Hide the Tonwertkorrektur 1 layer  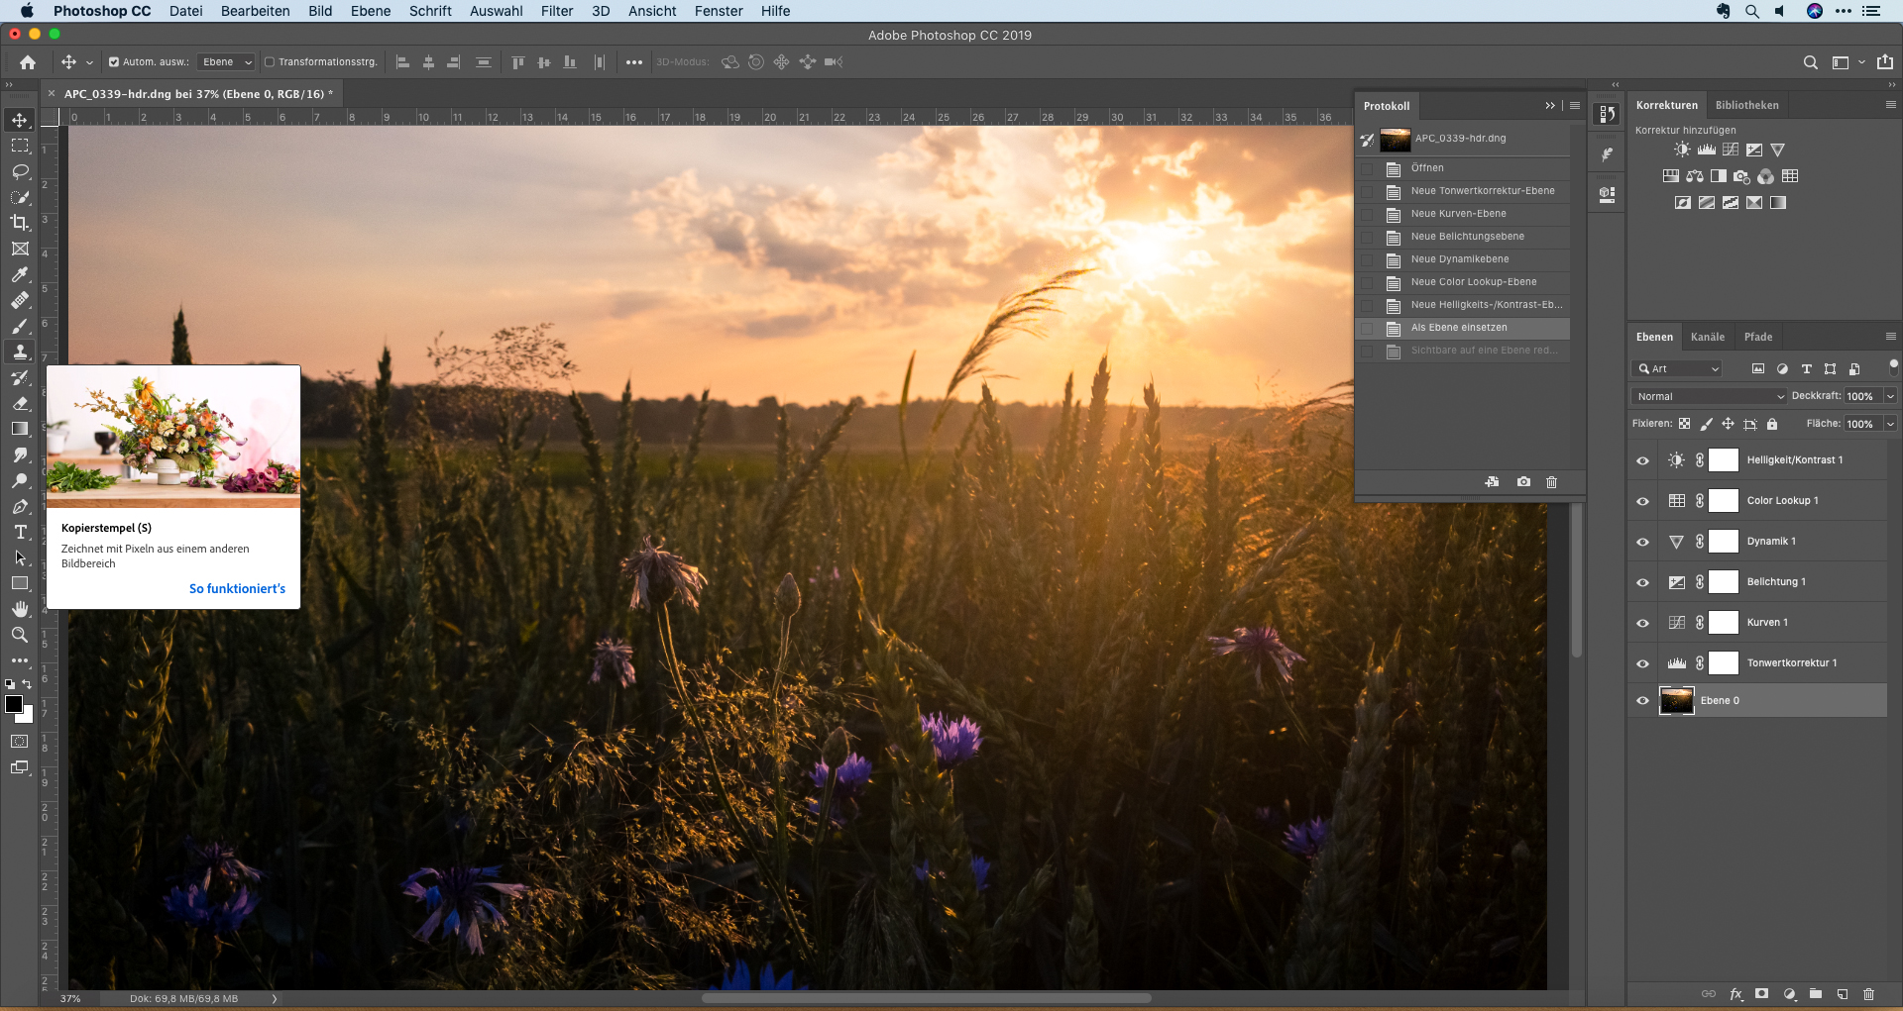tap(1642, 663)
